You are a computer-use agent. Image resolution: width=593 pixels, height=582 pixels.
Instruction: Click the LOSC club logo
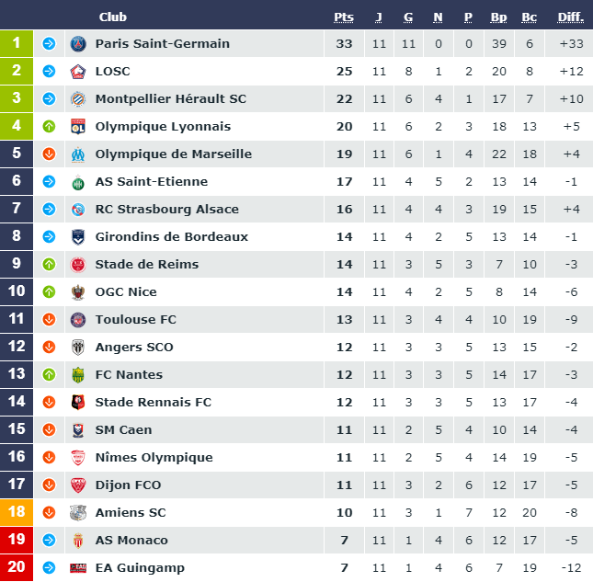click(78, 72)
